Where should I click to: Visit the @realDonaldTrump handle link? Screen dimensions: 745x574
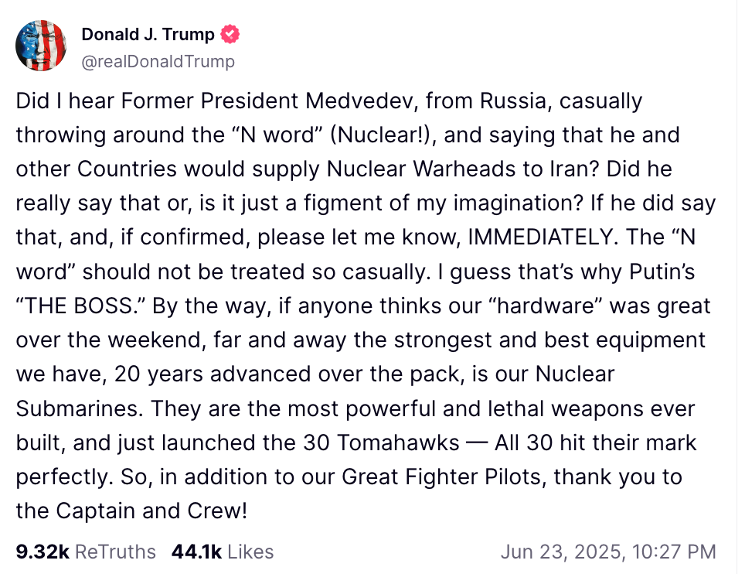pos(158,62)
